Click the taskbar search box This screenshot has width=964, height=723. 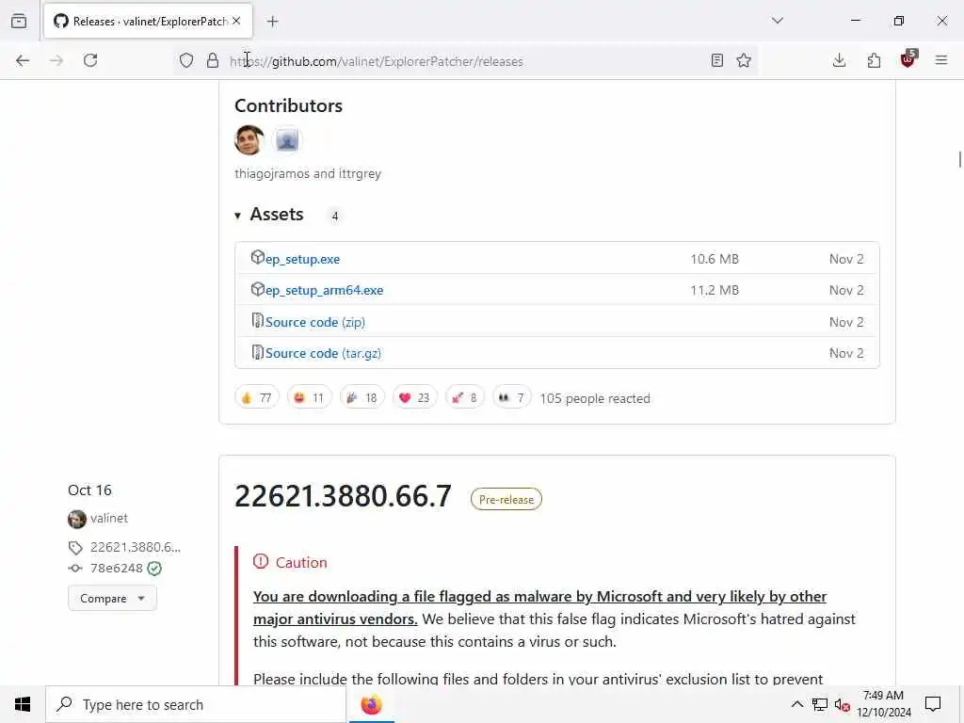click(196, 704)
